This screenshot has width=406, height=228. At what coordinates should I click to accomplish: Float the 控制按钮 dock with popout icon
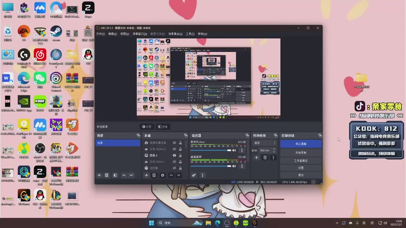[x=320, y=135]
